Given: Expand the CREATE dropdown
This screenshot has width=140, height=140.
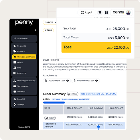Looking at the screenshot, I should pos(50,22).
